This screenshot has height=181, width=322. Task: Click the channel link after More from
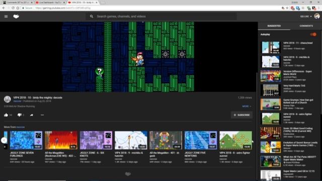pyautogui.click(x=21, y=127)
